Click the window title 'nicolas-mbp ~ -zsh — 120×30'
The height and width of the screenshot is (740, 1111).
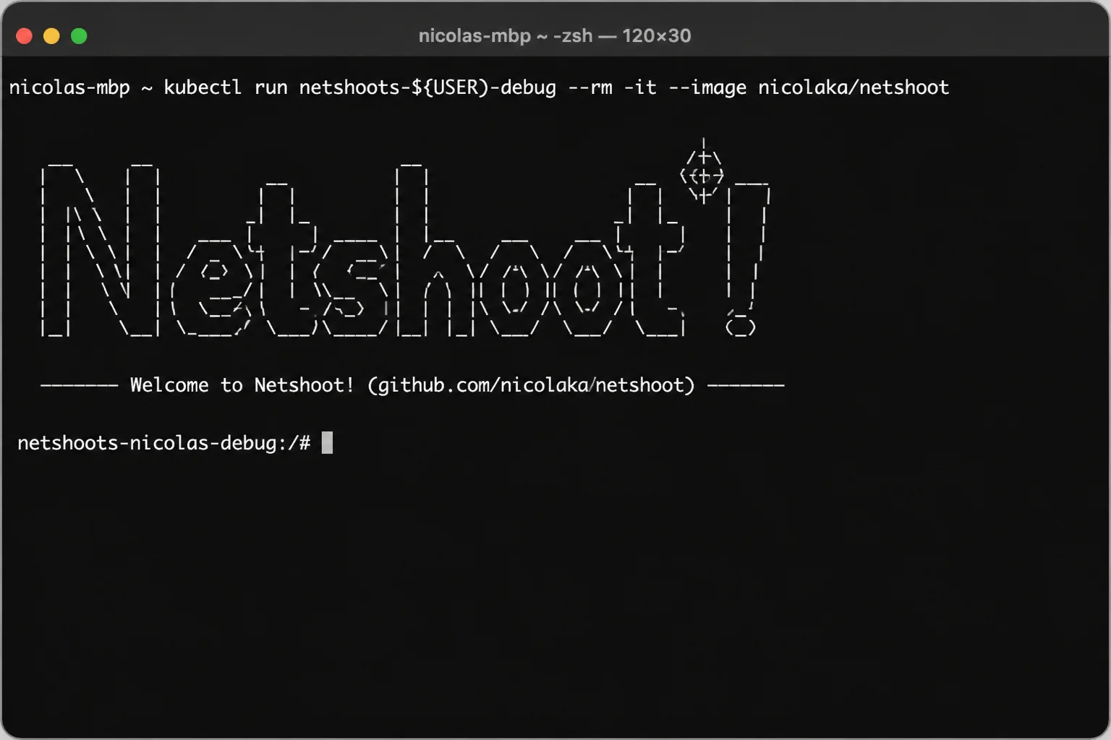tap(555, 36)
